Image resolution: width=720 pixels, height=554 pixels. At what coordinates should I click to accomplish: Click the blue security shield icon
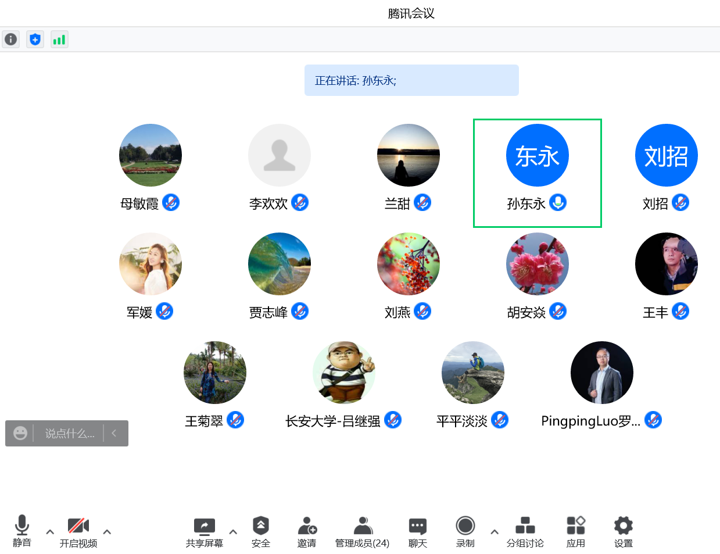35,40
